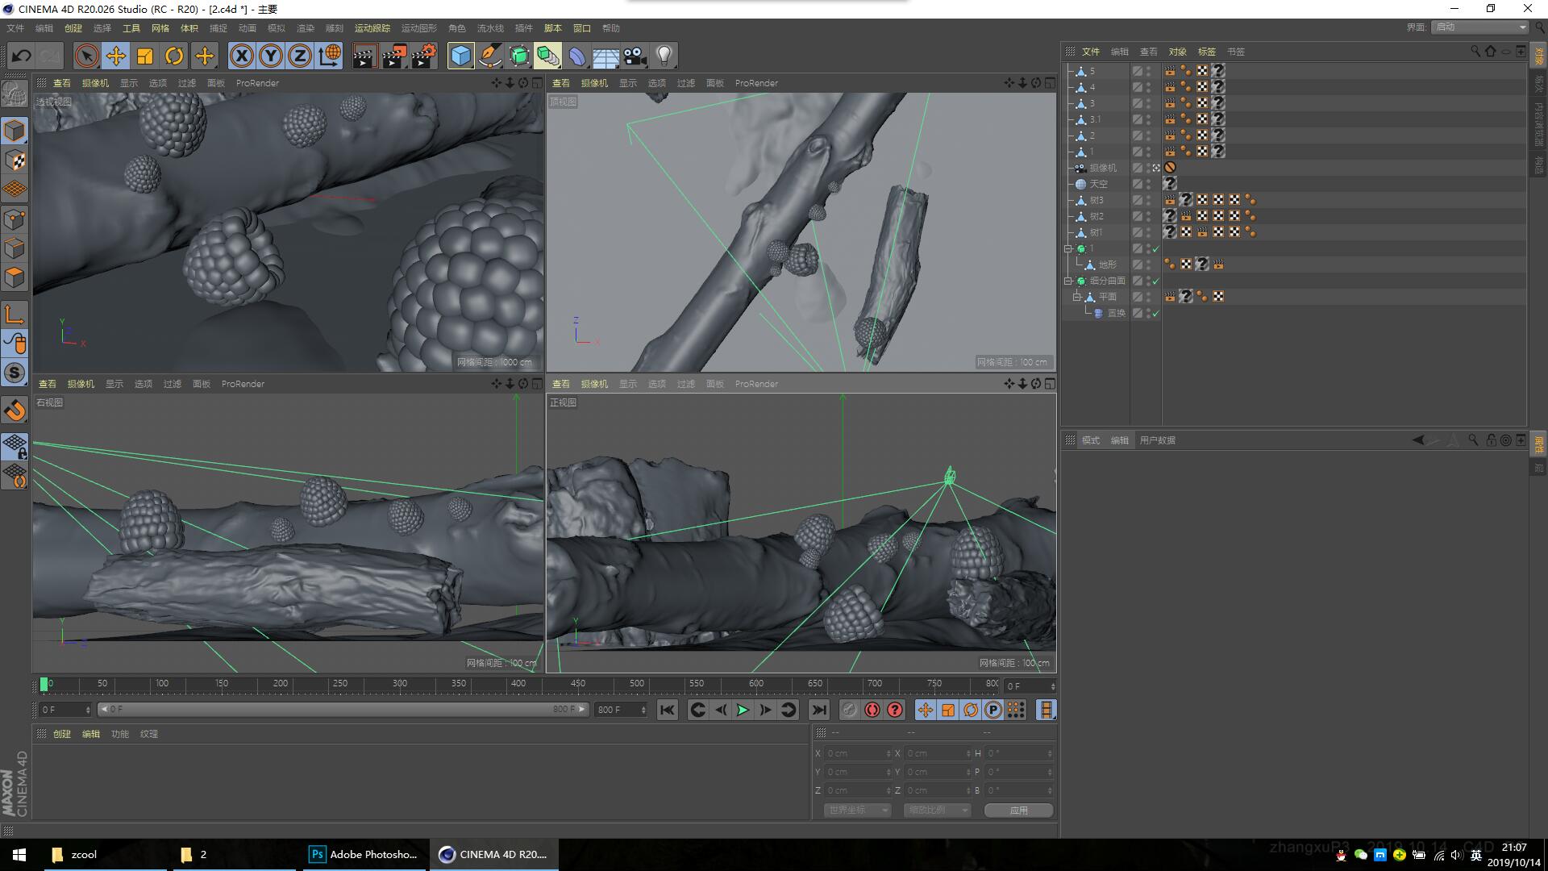Open 用户数据 menu in Attribute Manager

(1158, 440)
